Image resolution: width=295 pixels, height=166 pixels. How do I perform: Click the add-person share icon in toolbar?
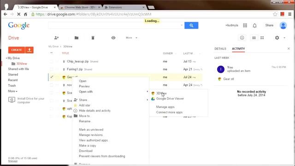click(56, 38)
